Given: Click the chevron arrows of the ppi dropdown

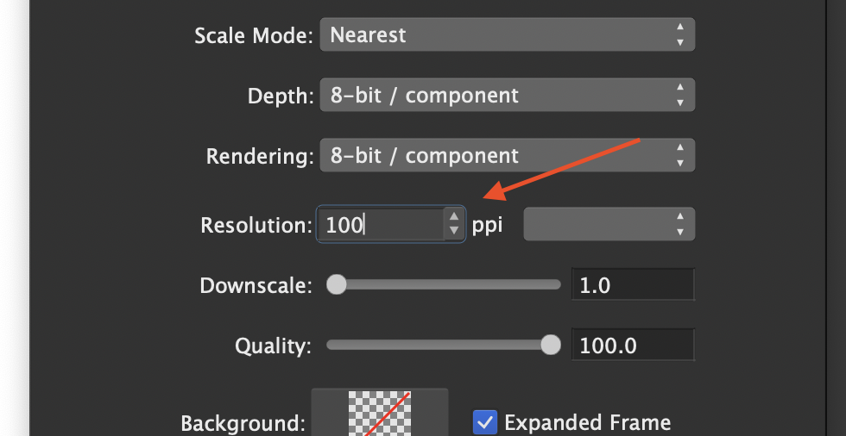Looking at the screenshot, I should pyautogui.click(x=680, y=225).
